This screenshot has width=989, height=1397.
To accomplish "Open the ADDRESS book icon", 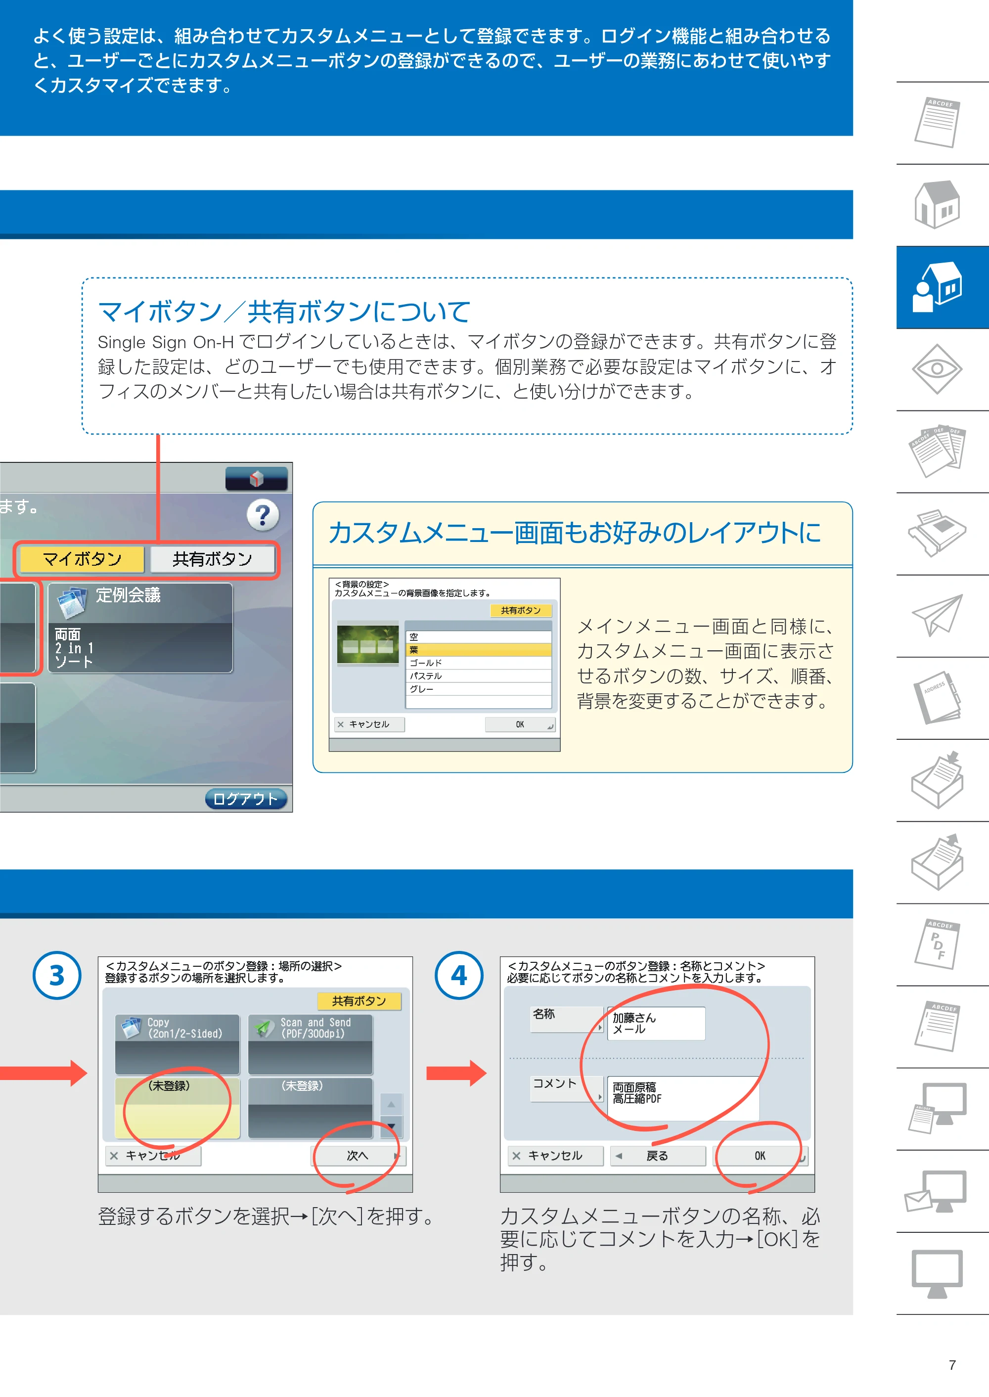I will coord(937,698).
